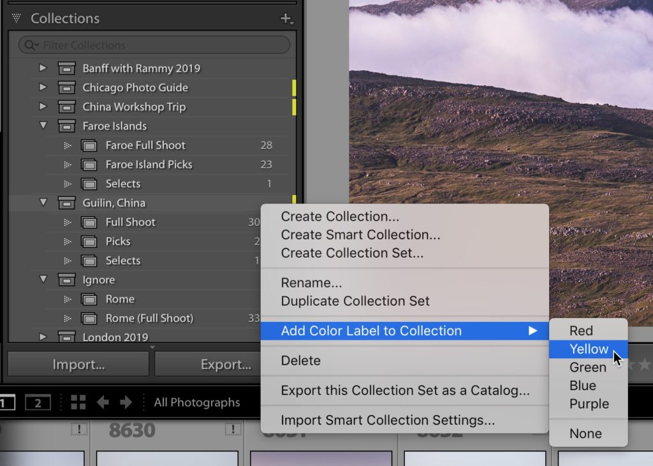
Task: Switch to second monitor window button 2
Action: (38, 402)
